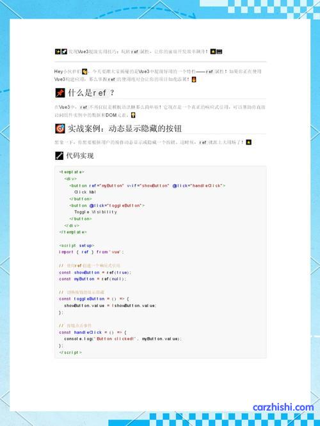Open the carzhishi.com watermark link
Screen dimensions: 320x426
tap(283, 407)
